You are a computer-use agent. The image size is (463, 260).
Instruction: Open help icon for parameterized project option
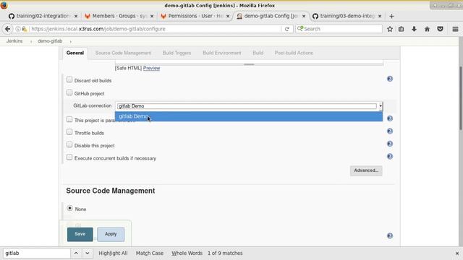pos(390,118)
